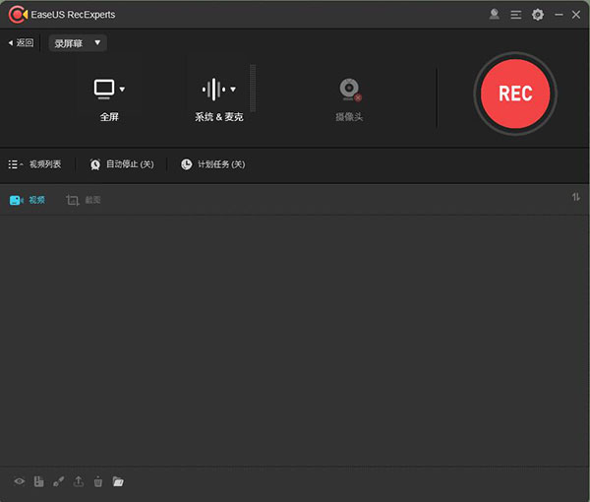This screenshot has height=502, width=590.
Task: Switch to the 视频 tab
Action: click(x=28, y=200)
